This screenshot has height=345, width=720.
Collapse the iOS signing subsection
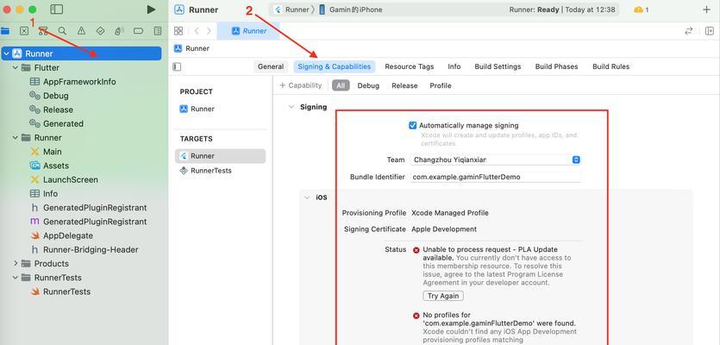coord(307,198)
